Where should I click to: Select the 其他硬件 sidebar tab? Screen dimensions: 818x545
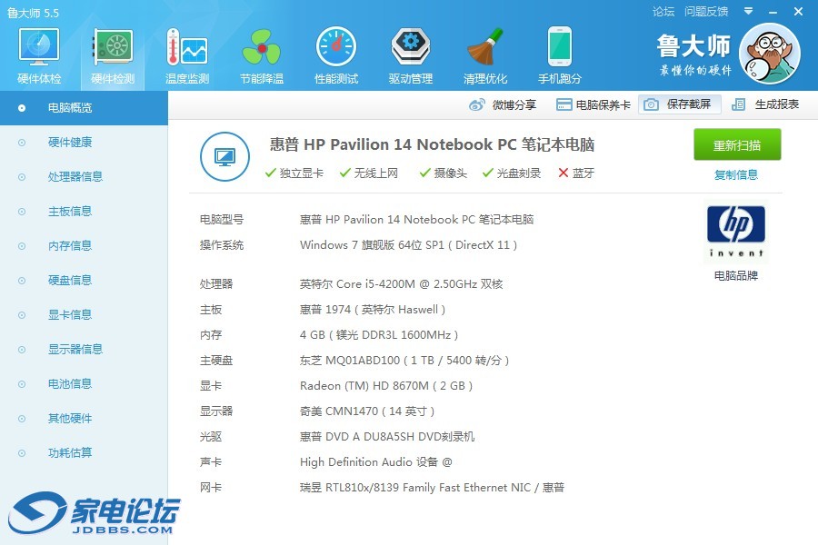84,418
